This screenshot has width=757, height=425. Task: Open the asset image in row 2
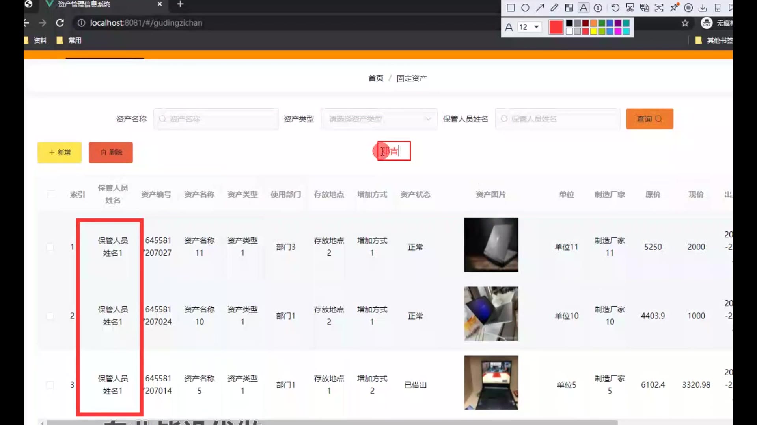pos(491,314)
